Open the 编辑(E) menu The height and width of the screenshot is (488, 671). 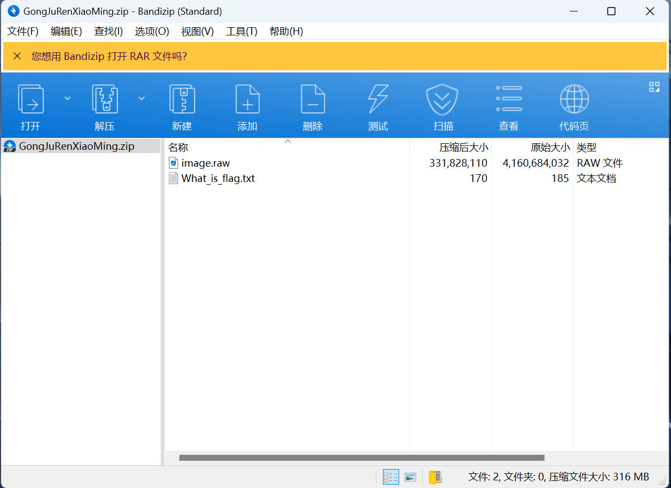pyautogui.click(x=66, y=31)
